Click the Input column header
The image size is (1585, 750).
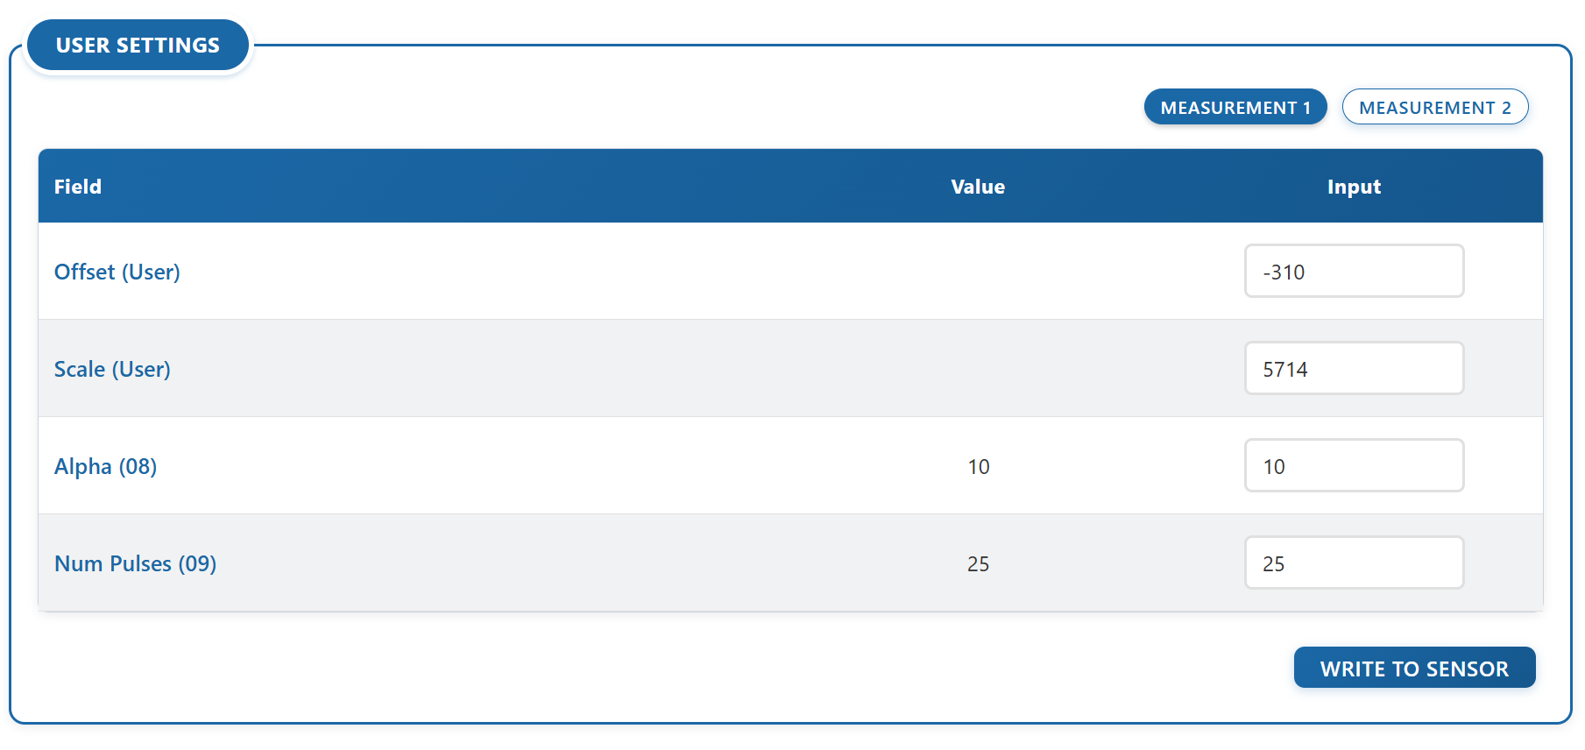pos(1353,187)
